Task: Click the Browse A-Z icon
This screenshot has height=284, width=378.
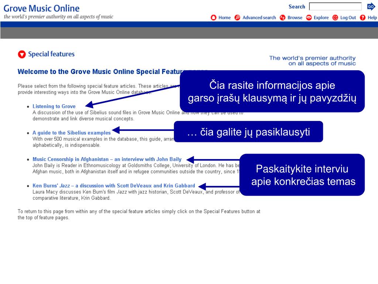Action: (282, 18)
